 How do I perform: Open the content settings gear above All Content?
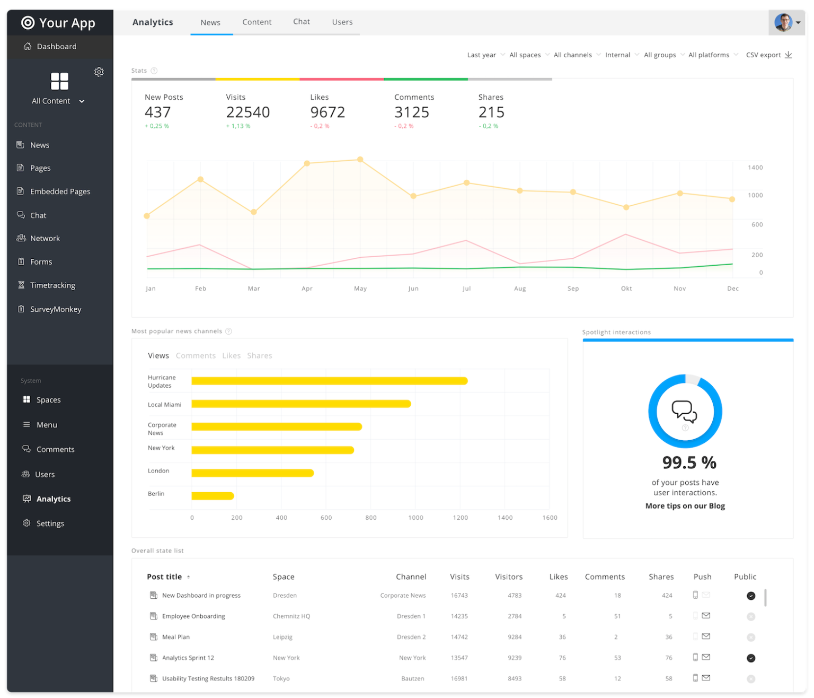point(99,72)
